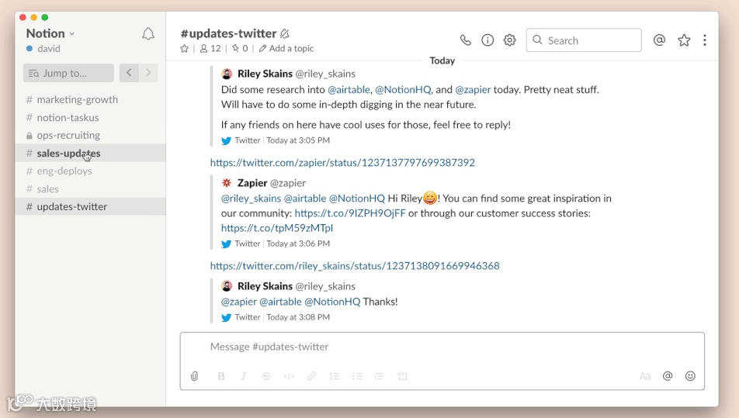Add a topic to the channel
The width and height of the screenshot is (739, 418).
[286, 49]
